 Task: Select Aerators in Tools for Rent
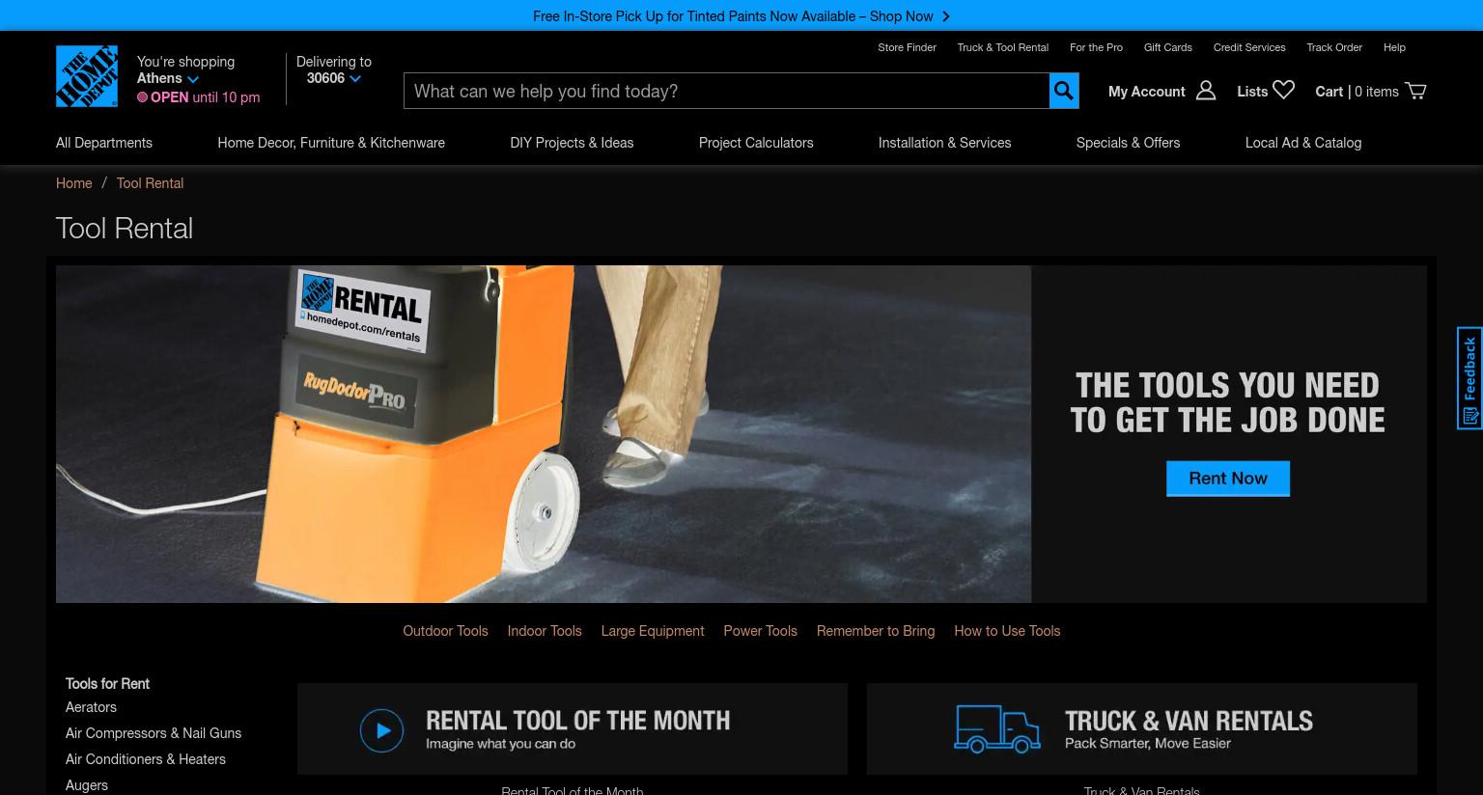tap(91, 707)
